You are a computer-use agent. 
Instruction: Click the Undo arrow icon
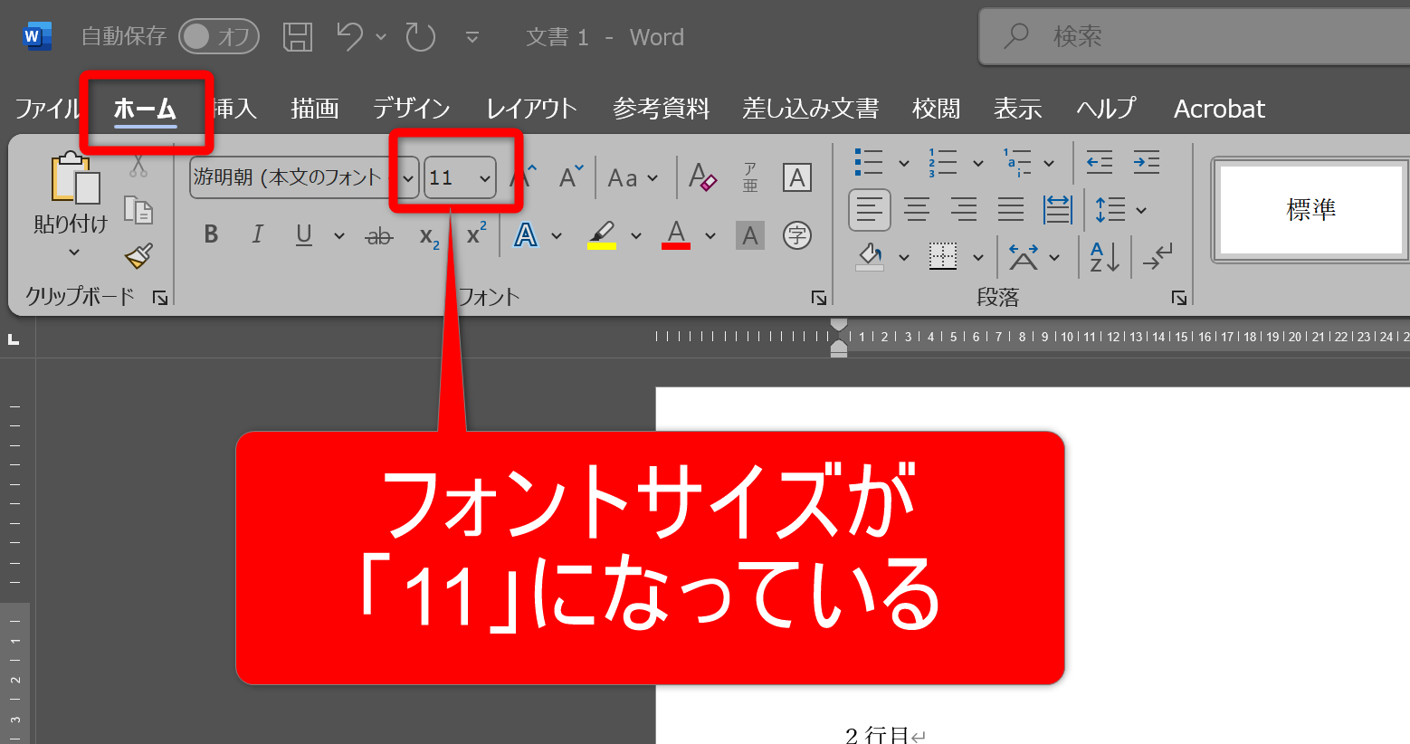coord(349,37)
